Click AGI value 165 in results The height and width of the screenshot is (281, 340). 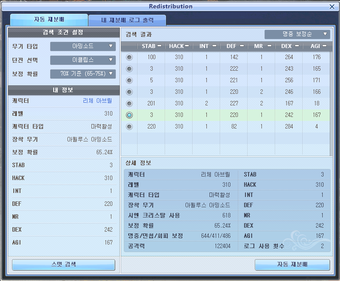(316, 68)
